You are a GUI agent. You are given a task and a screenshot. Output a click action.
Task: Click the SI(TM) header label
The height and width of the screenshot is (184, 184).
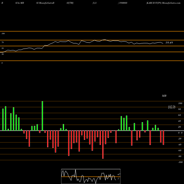pos(70,3)
